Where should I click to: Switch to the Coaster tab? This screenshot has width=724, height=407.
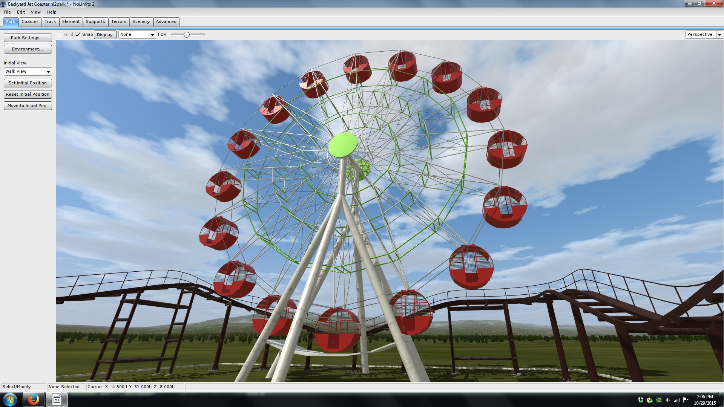(x=30, y=21)
